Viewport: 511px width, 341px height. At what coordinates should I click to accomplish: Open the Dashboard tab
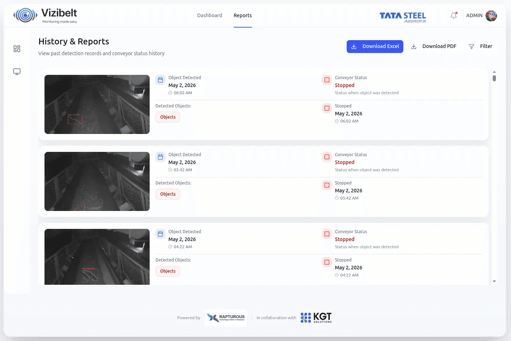[210, 15]
